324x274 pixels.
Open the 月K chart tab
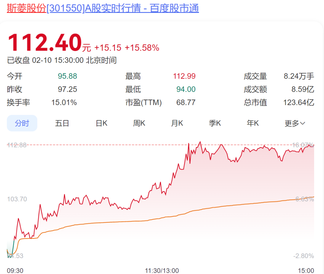[177, 123]
